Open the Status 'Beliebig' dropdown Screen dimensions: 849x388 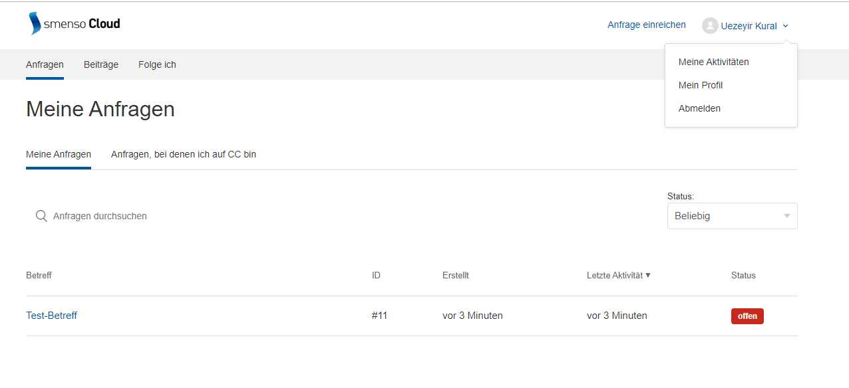(732, 216)
